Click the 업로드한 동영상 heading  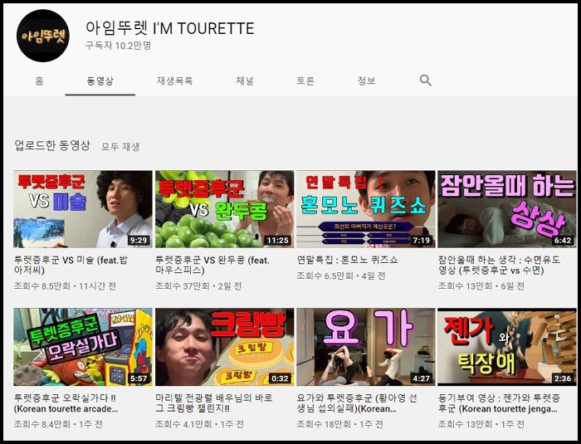(x=52, y=145)
